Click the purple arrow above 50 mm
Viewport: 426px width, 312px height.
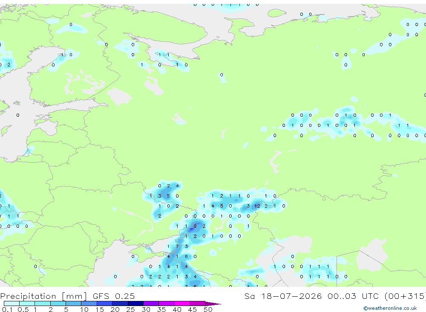tap(213, 304)
